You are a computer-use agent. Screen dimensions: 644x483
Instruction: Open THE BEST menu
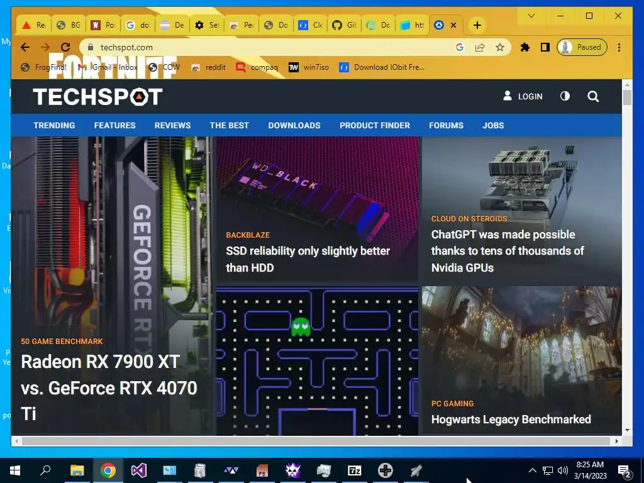pyautogui.click(x=229, y=125)
